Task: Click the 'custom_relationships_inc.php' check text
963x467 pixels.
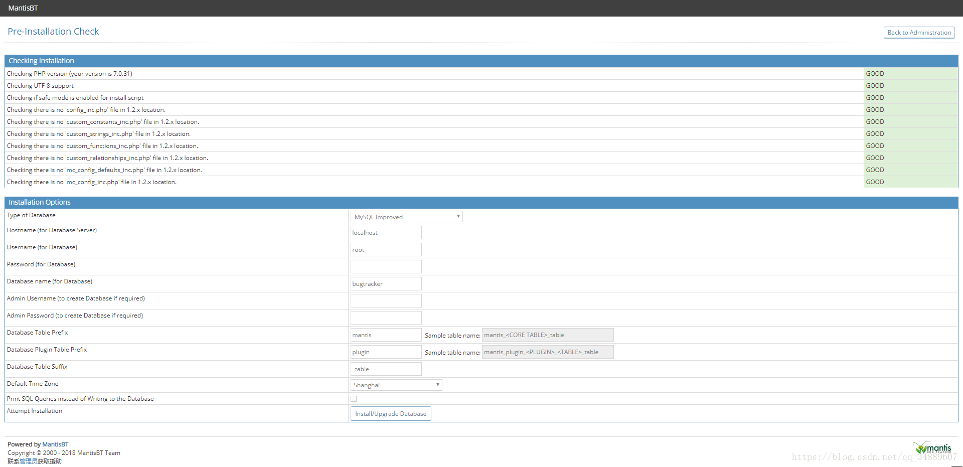Action: [107, 158]
